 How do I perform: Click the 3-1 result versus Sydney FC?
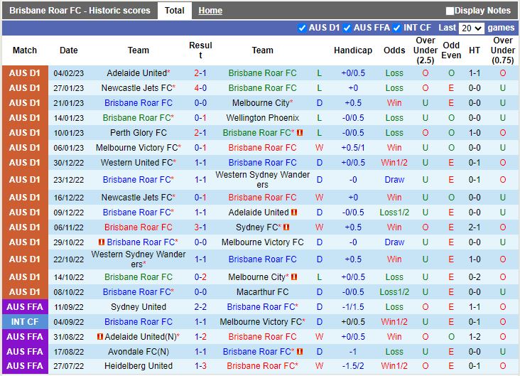pos(200,227)
